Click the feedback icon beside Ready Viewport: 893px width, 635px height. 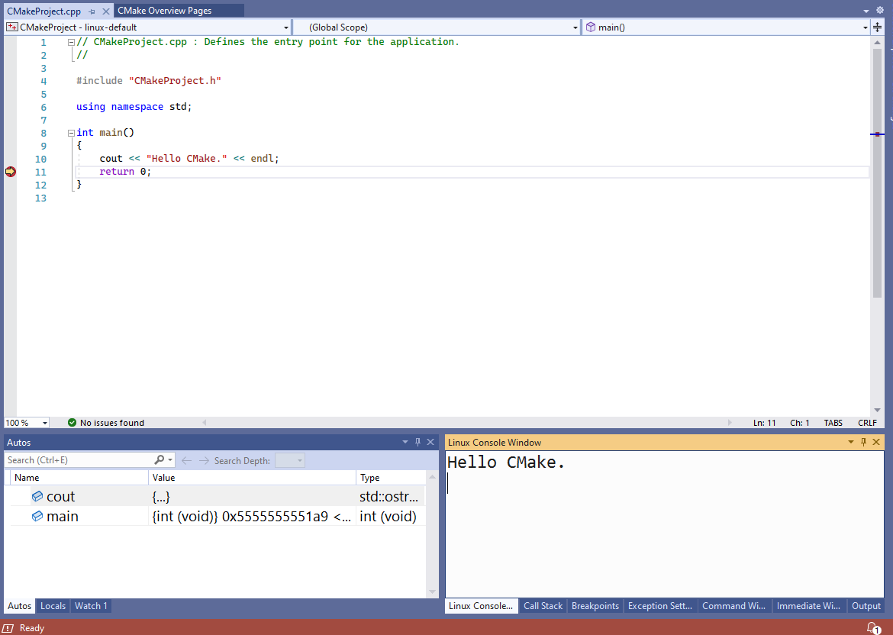pyautogui.click(x=8, y=627)
